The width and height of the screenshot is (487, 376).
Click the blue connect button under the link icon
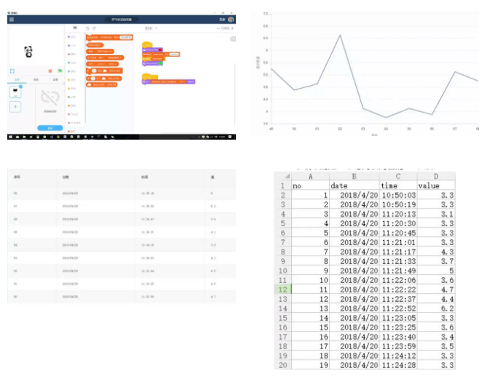pos(50,128)
